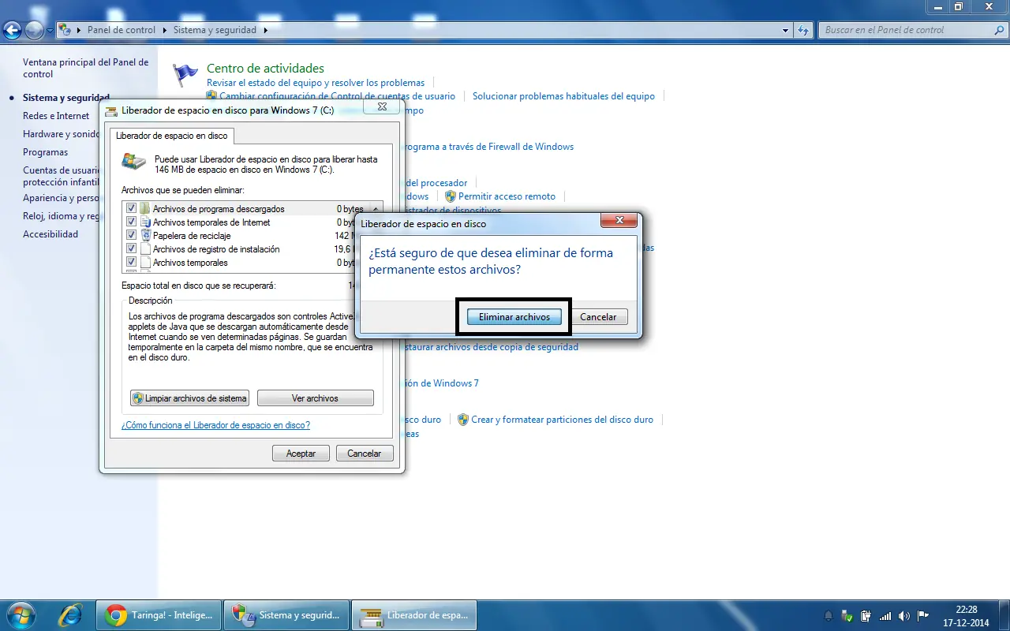Viewport: 1010px width, 631px height.
Task: Click Revisar el estado del equipo link
Action: click(x=316, y=83)
